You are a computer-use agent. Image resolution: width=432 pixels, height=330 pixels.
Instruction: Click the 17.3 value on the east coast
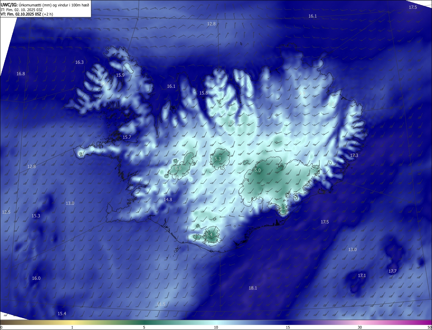point(354,155)
